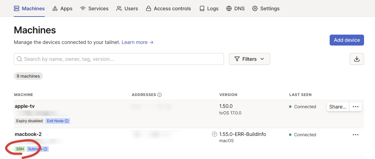Click the Add device button
375x159 pixels.
347,40
